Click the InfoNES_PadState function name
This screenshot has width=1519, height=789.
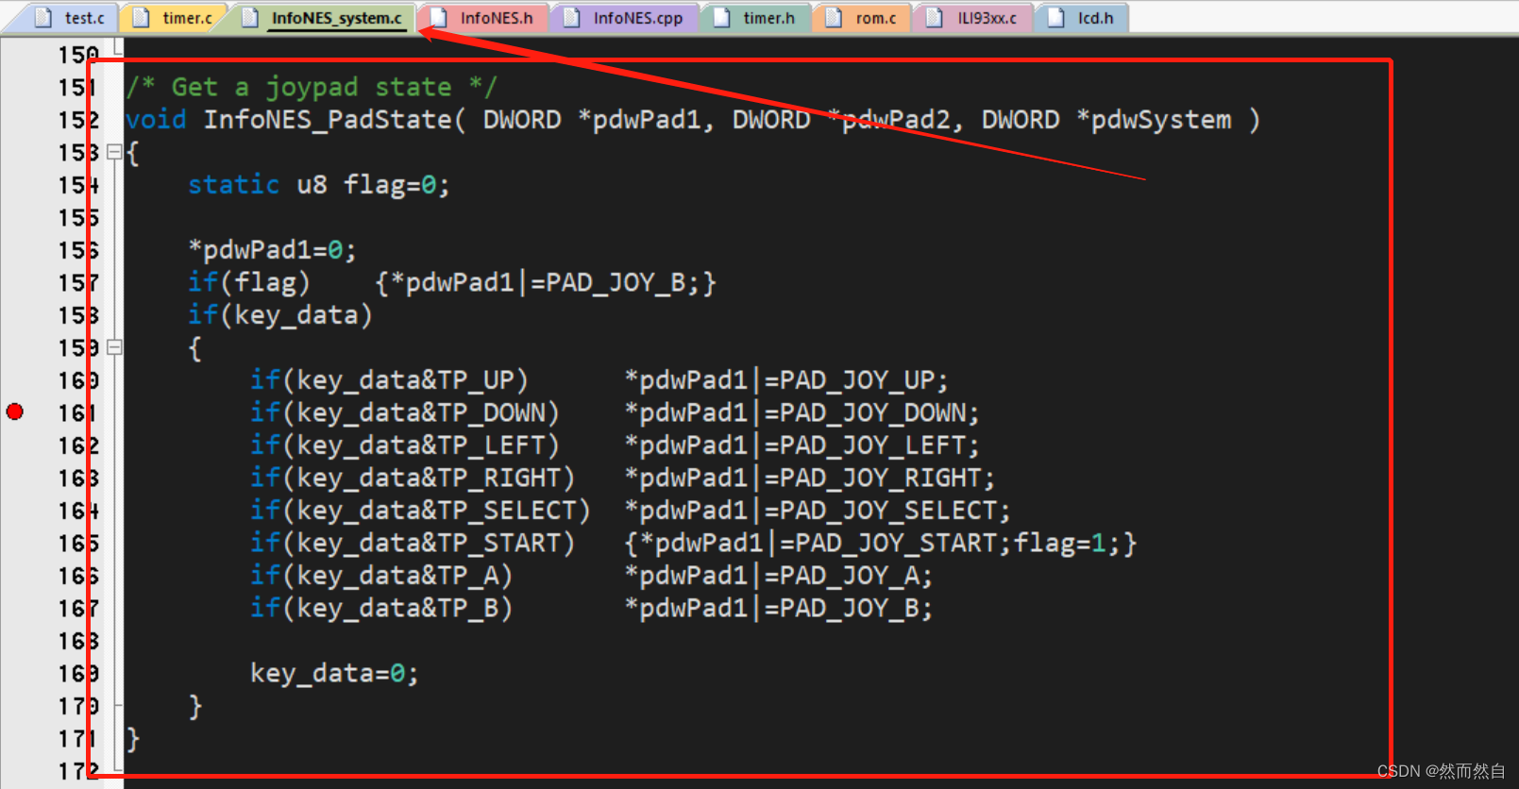[328, 120]
